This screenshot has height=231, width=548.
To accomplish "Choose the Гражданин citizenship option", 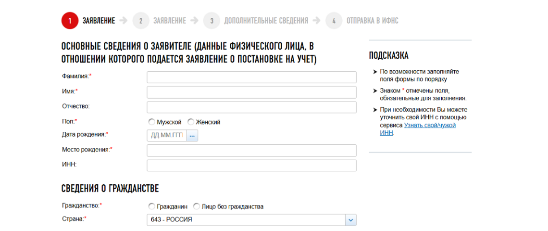I will (152, 206).
